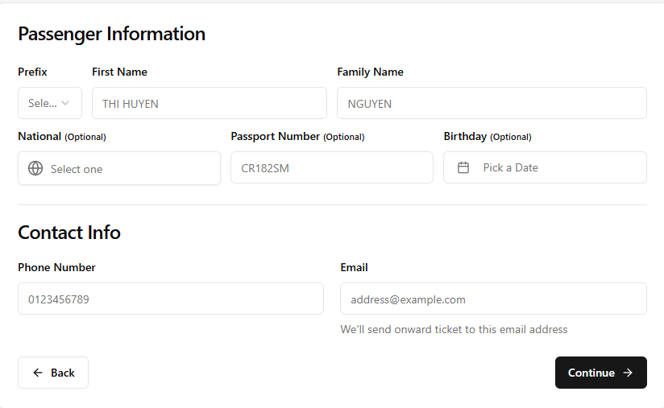The image size is (664, 408).
Task: Open the Birthday Pick a Date picker
Action: pos(545,168)
